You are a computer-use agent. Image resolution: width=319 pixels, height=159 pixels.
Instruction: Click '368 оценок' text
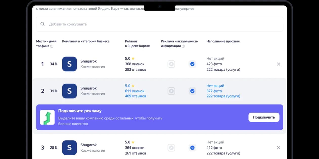[x=135, y=64]
